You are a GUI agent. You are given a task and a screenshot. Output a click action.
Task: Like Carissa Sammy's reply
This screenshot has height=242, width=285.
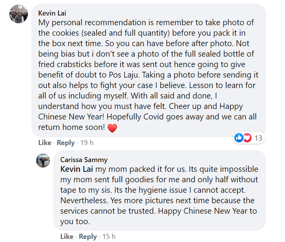point(67,236)
